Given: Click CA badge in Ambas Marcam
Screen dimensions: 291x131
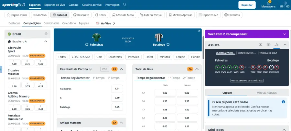Looking at the screenshot, I should 114,123.
